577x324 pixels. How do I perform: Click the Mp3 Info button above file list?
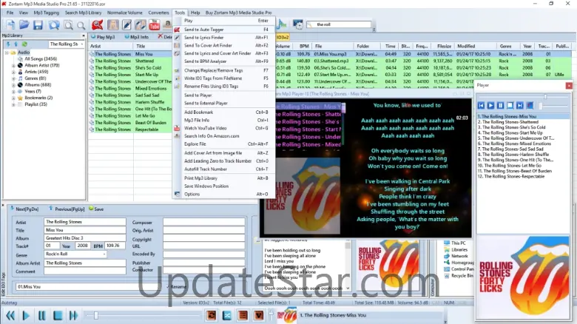pyautogui.click(x=137, y=37)
